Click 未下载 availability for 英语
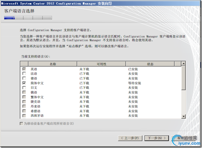202x148 pixels. (x=84, y=69)
